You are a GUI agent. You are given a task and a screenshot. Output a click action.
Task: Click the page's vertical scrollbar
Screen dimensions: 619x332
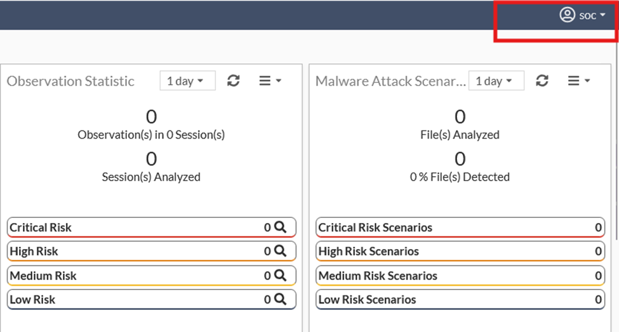pos(617,138)
